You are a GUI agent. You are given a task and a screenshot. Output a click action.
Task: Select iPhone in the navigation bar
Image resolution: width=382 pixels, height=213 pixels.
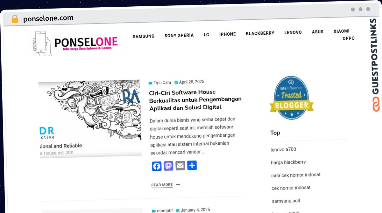[x=228, y=34]
